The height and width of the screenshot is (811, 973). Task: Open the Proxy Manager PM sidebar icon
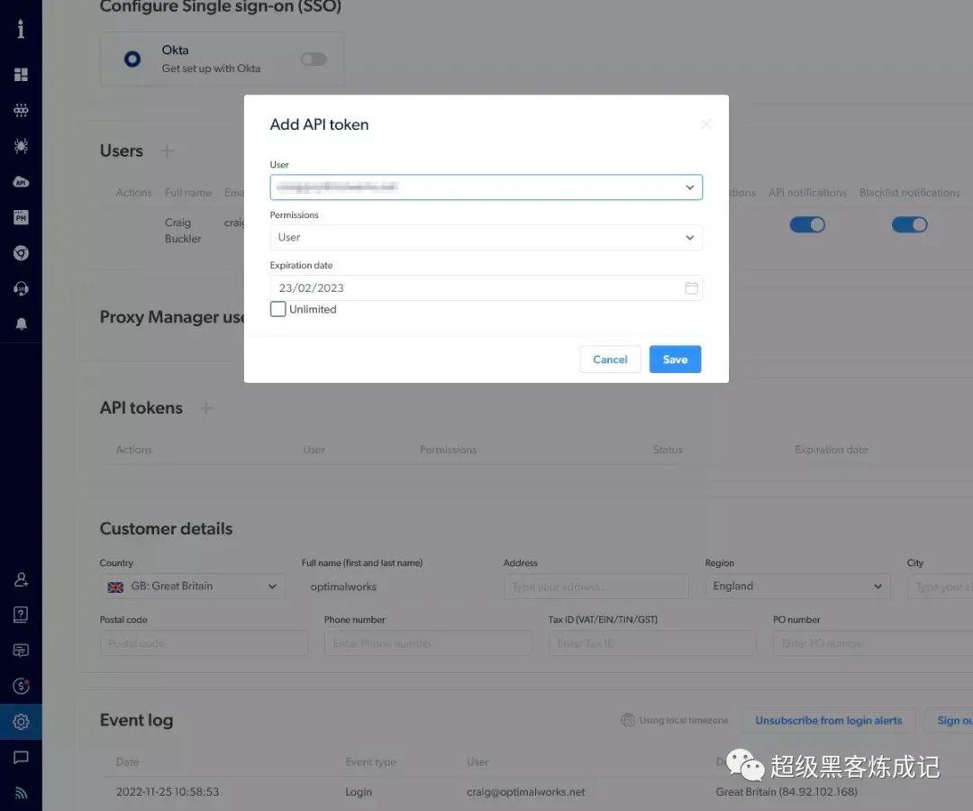[x=23, y=217]
